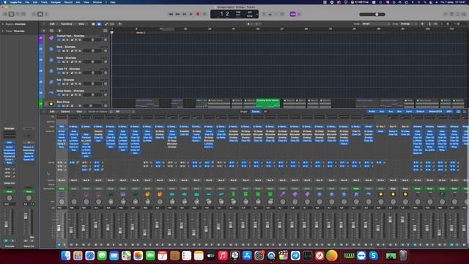Open the Navigate menu in the menu bar
Viewport: 469px width, 264px height.
(56, 2)
